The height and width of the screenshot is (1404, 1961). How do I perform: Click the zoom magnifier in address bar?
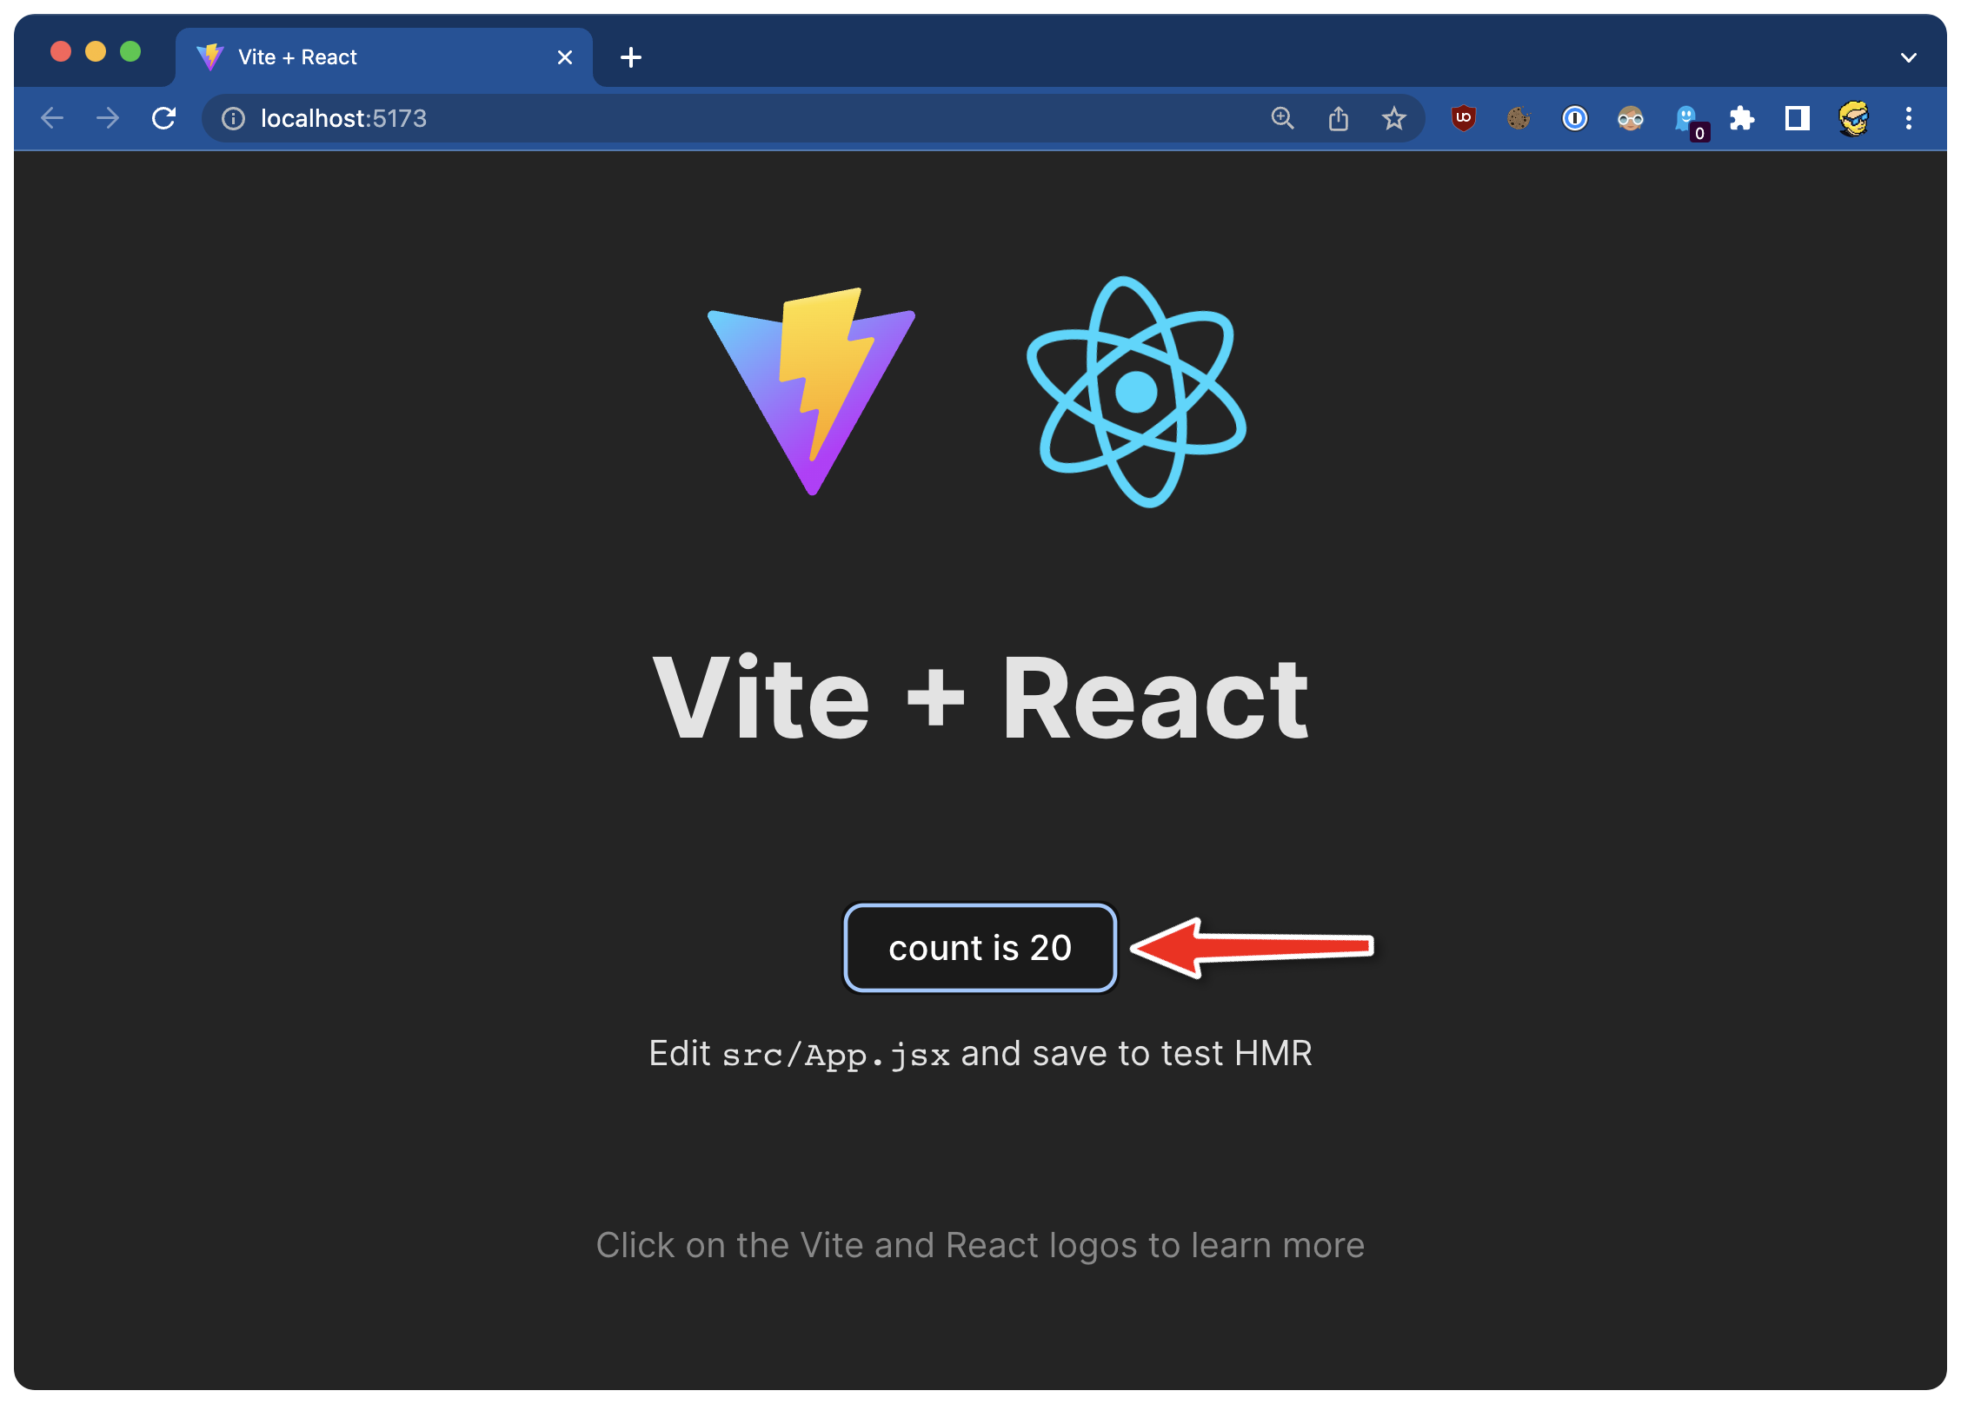[1282, 118]
